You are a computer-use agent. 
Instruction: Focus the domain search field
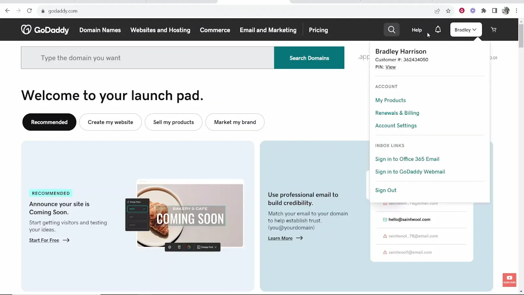click(x=147, y=58)
